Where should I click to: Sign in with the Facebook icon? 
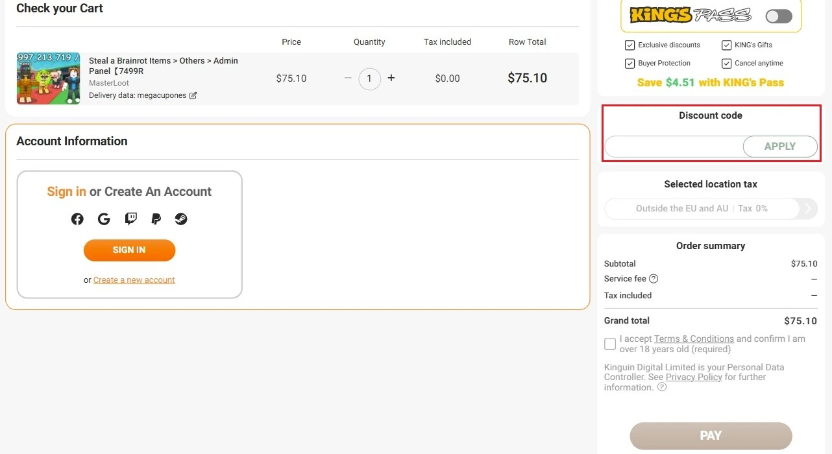click(77, 219)
